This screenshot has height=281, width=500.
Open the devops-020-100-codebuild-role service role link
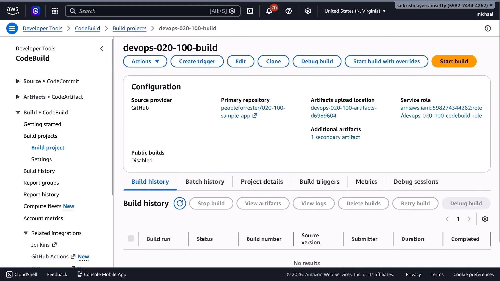(441, 112)
